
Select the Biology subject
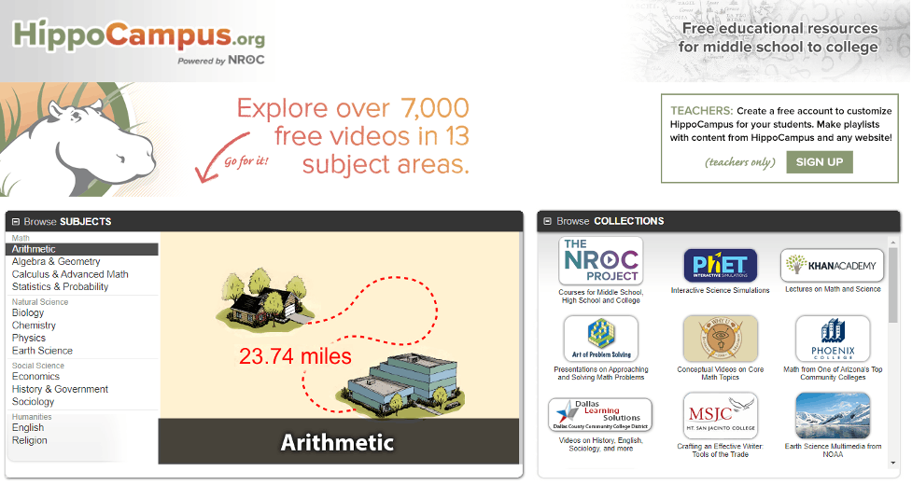(28, 313)
